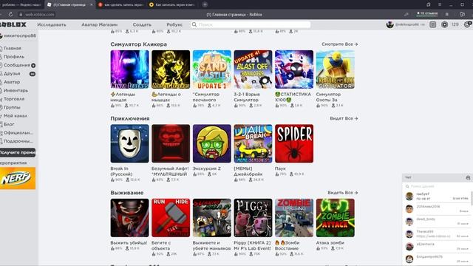Open Инвентарь in the sidebar

pos(16,90)
